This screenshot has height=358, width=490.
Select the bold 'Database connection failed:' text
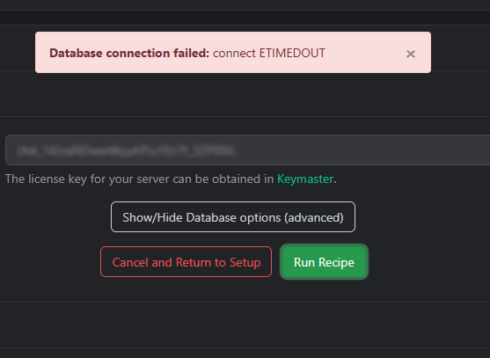pos(129,53)
